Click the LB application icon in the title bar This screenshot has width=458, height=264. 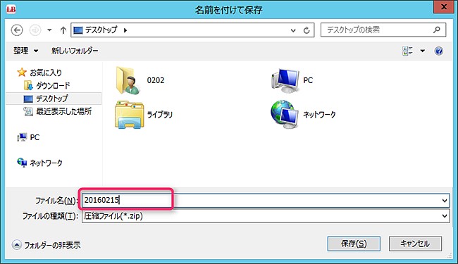click(x=11, y=9)
